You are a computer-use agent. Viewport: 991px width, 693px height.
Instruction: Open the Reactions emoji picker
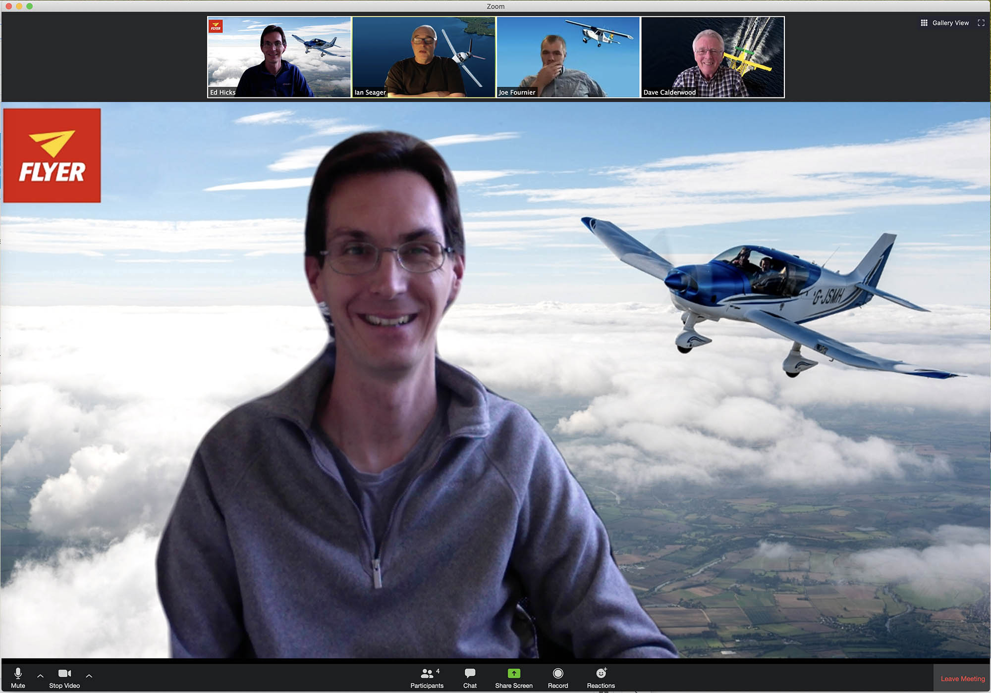pos(601,678)
